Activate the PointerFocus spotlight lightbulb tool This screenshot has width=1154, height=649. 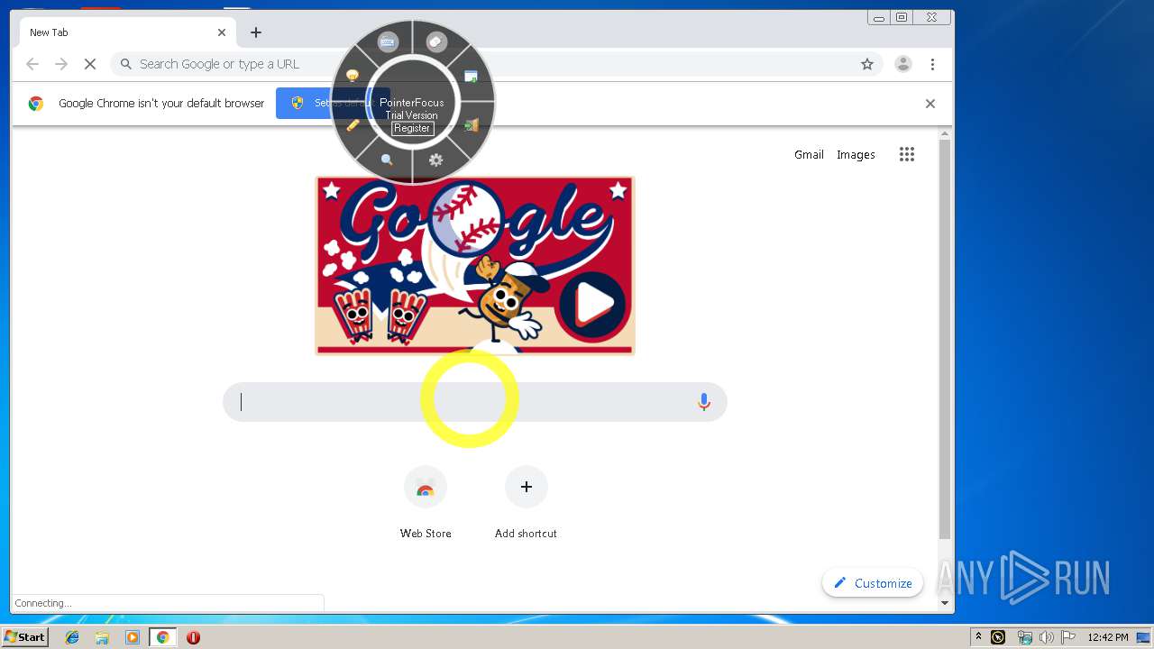pos(353,77)
